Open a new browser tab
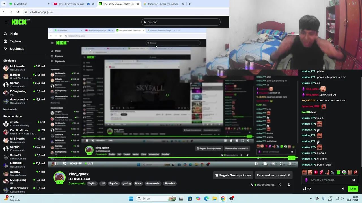This screenshot has width=362, height=203. [x=189, y=4]
